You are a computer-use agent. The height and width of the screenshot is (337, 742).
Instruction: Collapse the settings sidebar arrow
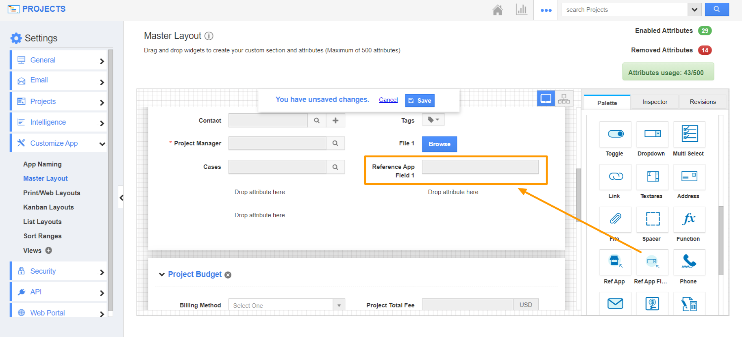[121, 197]
